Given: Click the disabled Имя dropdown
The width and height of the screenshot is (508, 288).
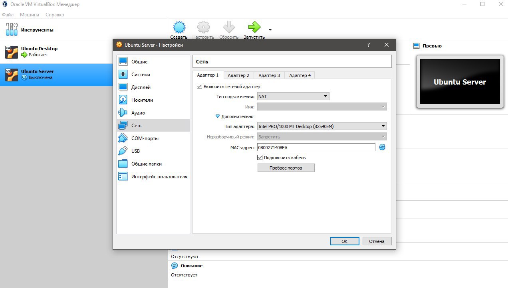Looking at the screenshot, I should (322, 107).
